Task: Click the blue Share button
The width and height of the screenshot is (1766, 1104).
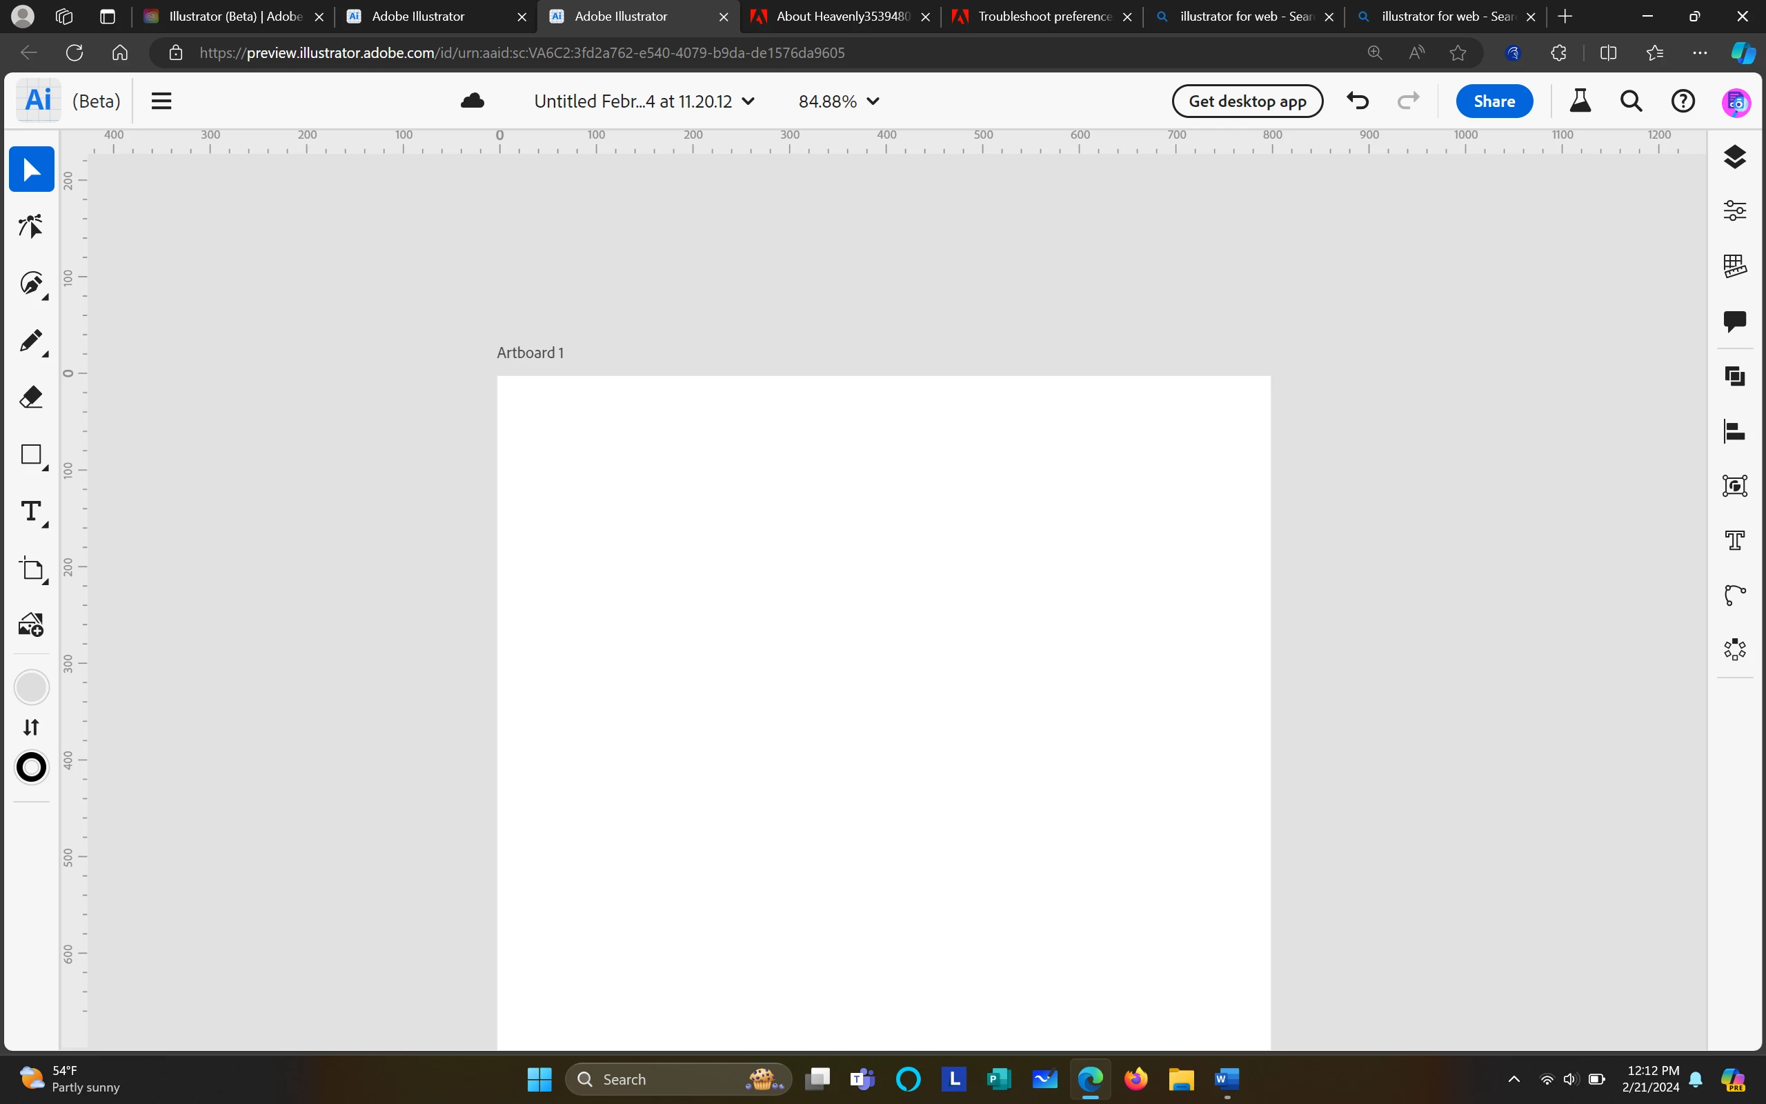Action: tap(1494, 101)
